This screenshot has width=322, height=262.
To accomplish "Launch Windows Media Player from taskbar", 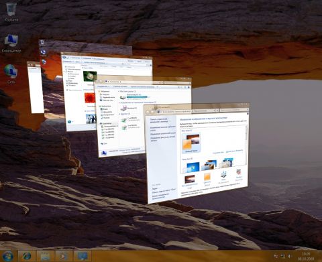I will 64,256.
